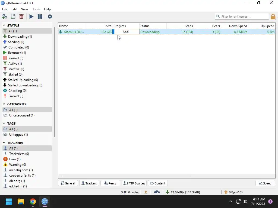The image size is (278, 208).
Task: Open the File menu
Action: (5, 9)
